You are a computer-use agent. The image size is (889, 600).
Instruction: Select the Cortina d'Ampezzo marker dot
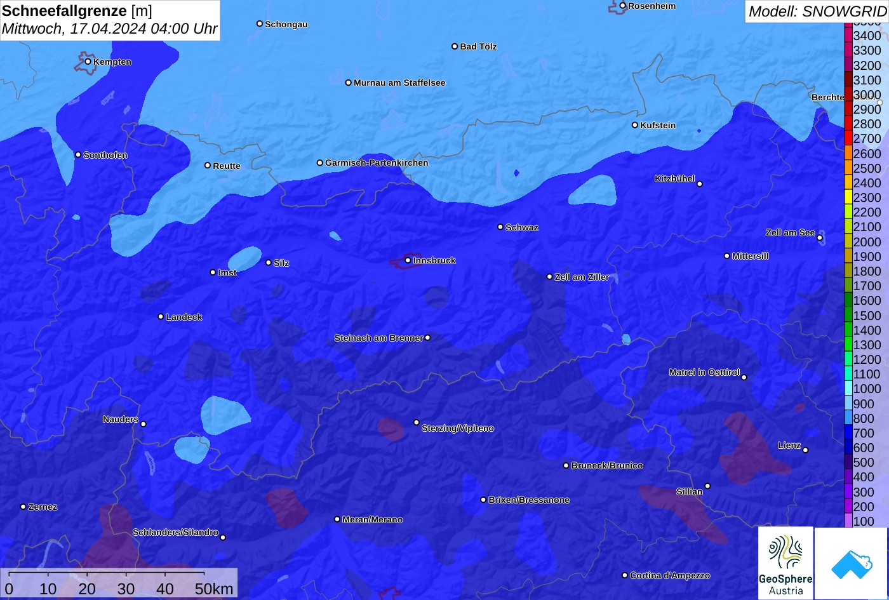tap(625, 575)
